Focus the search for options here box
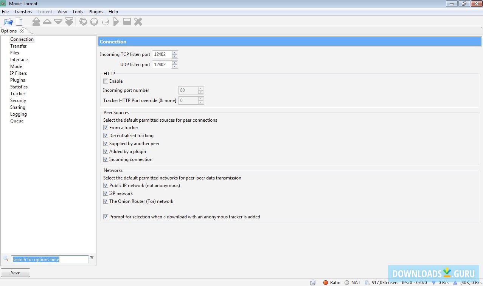This screenshot has height=286, width=483. [50, 260]
